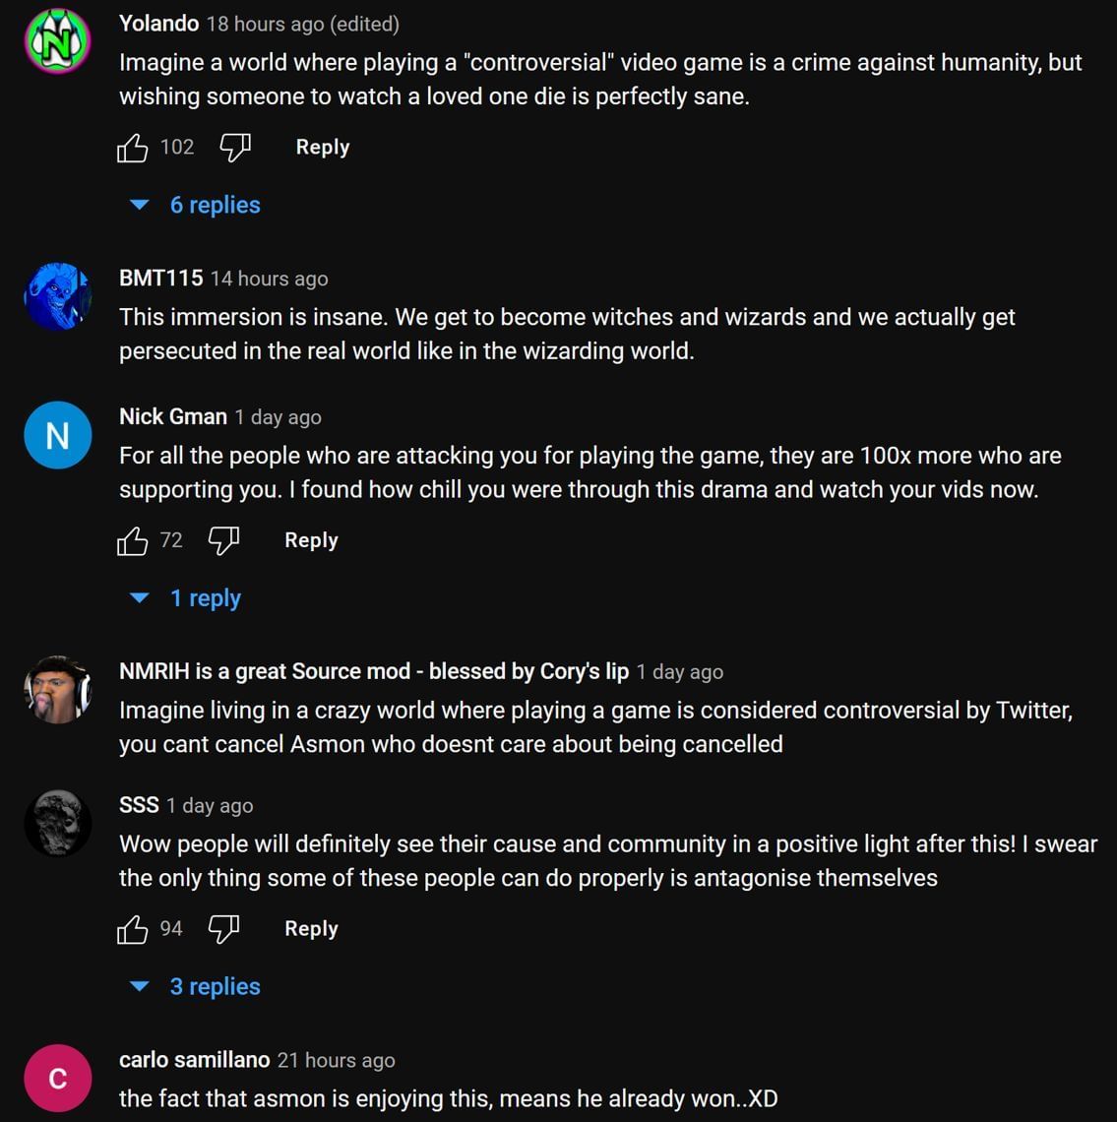Click the SSS dark profile avatar
Screen dimensions: 1117x1122
pyautogui.click(x=58, y=823)
